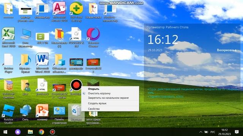Close the Организатор Рабочего Стола widget

tap(237, 27)
